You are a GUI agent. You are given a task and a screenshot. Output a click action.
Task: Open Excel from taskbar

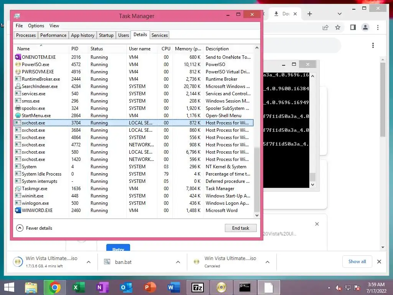click(x=78, y=287)
